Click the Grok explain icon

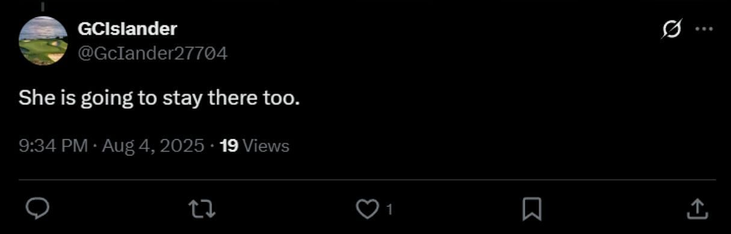pos(671,29)
